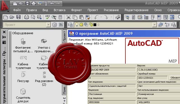
Task: Select Писсуар tool in palette
Action: pyautogui.click(x=23, y=77)
